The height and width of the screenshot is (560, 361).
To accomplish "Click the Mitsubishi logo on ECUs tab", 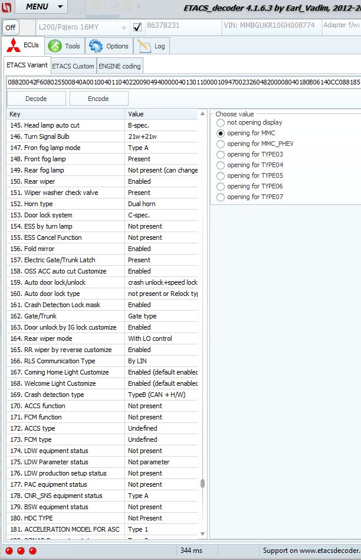I will (14, 45).
